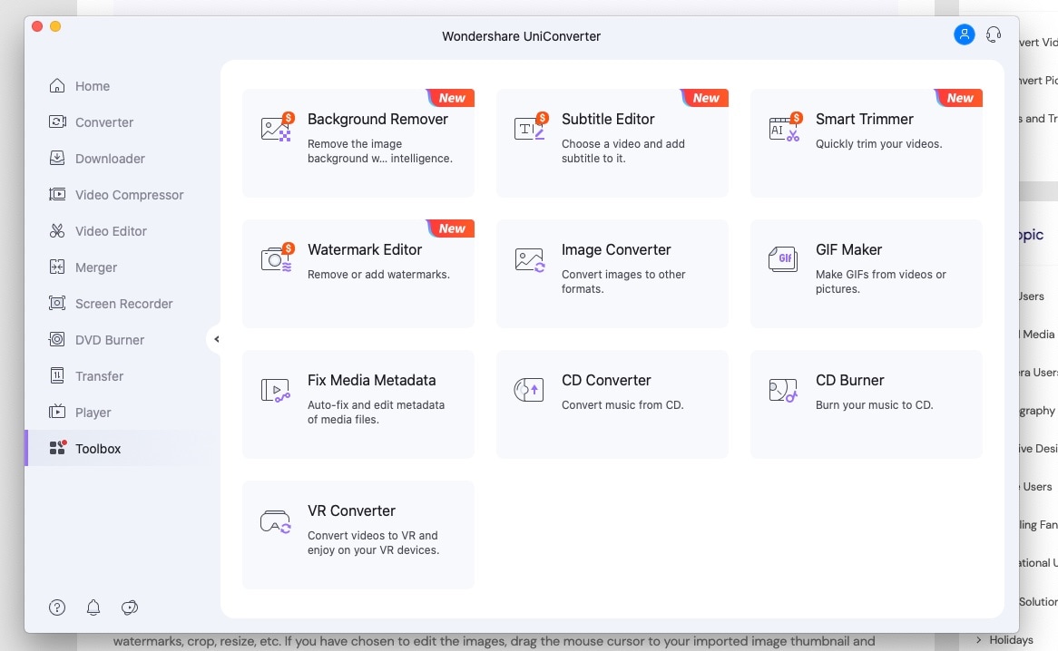The image size is (1058, 651).
Task: Select the Merger icon in sidebar
Action: 57,267
